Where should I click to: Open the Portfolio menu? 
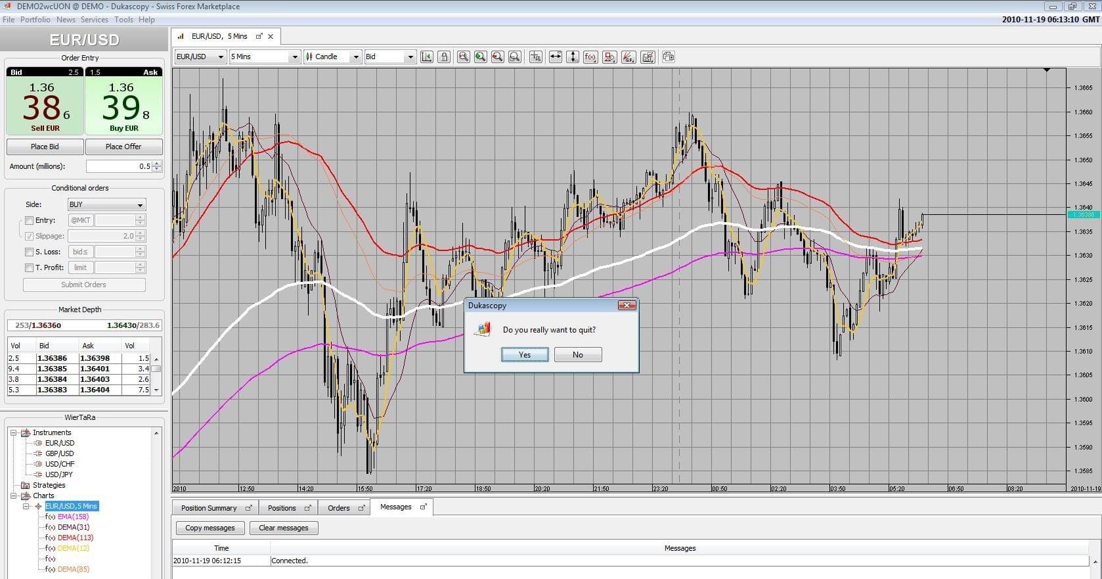[35, 20]
